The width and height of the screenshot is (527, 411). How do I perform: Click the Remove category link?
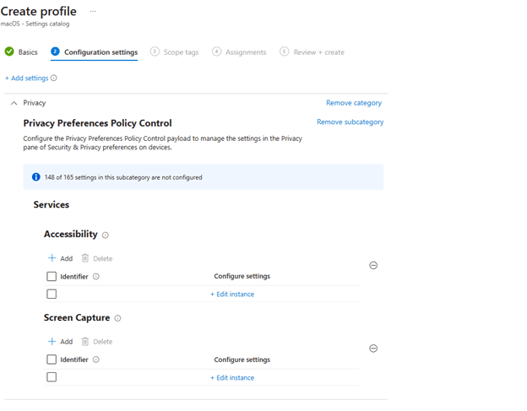click(x=353, y=103)
